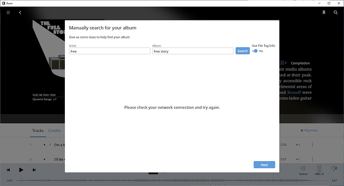Click the Search button
Image resolution: width=344 pixels, height=186 pixels.
(243, 51)
